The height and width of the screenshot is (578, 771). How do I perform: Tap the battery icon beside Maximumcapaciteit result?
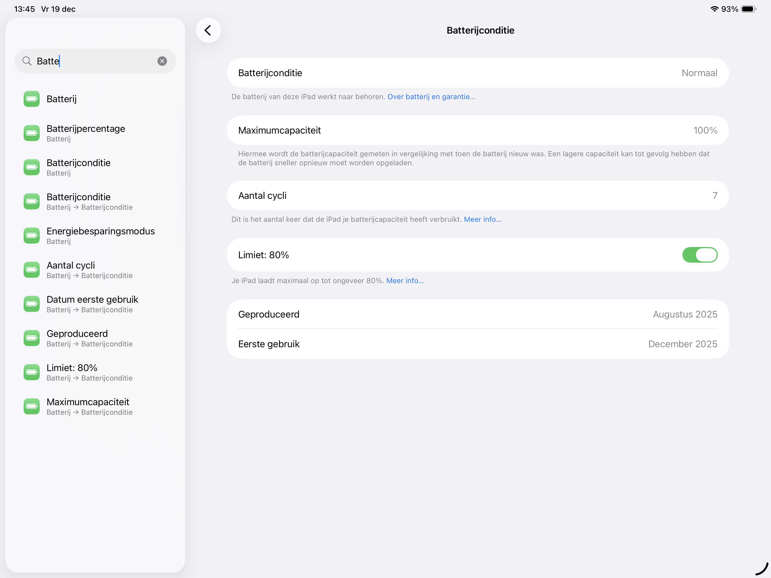tap(32, 406)
